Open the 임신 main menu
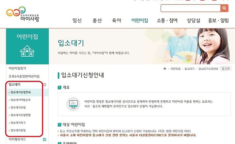Image resolution: width=235 pixels, height=144 pixels. pos(77,21)
